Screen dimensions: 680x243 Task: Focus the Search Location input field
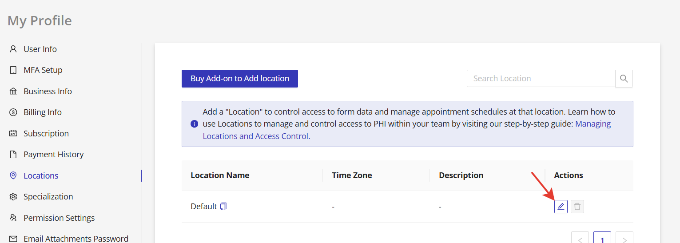pos(541,79)
